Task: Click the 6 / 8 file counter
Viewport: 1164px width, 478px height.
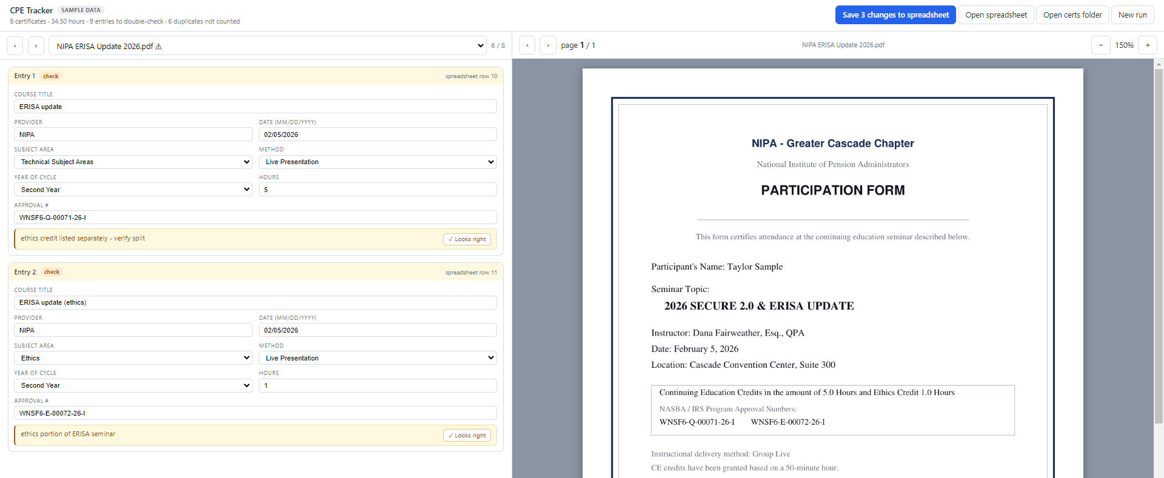Action: (x=498, y=45)
